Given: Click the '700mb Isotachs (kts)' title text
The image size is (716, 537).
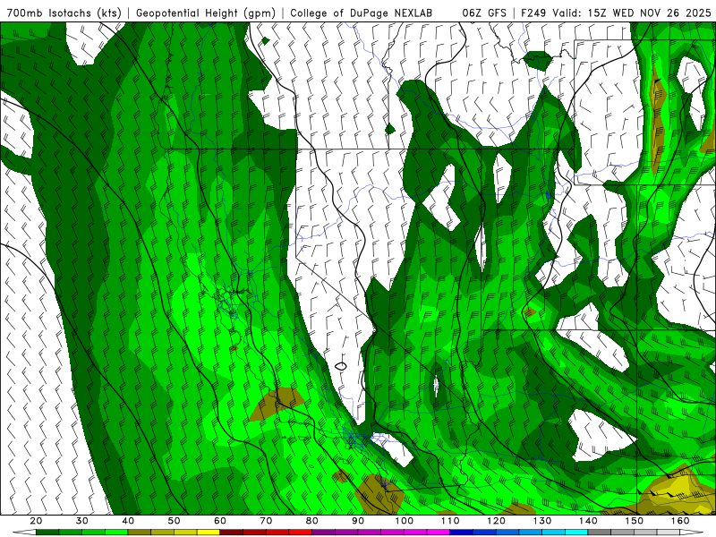Looking at the screenshot, I should click(64, 13).
